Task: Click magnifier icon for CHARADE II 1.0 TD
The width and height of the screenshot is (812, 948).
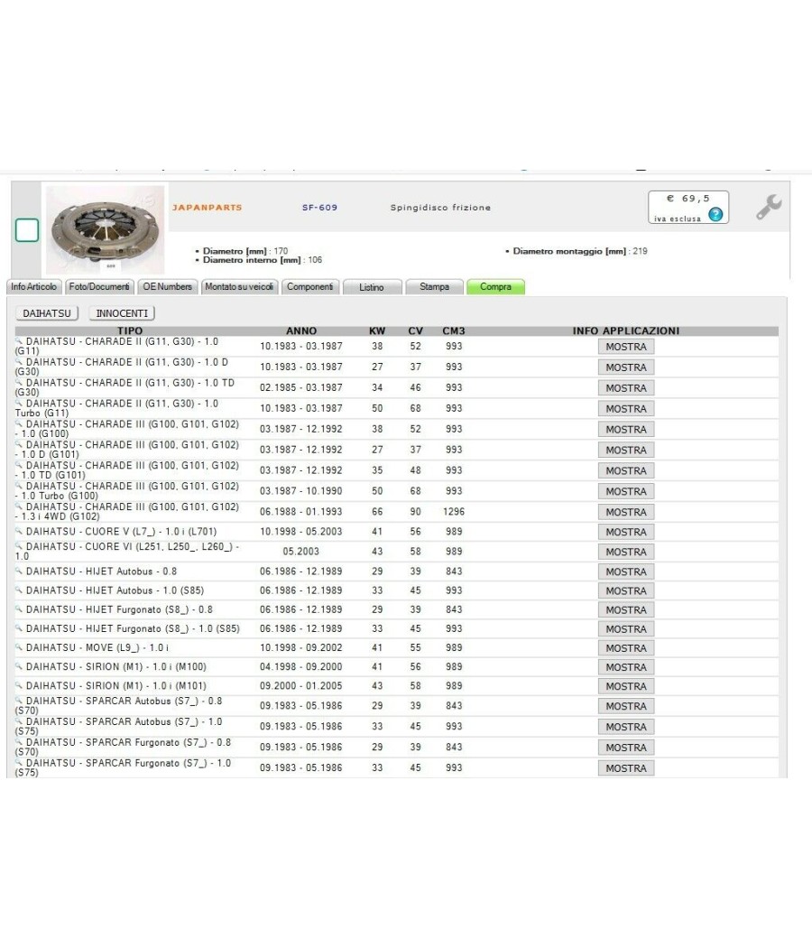Action: (x=19, y=382)
